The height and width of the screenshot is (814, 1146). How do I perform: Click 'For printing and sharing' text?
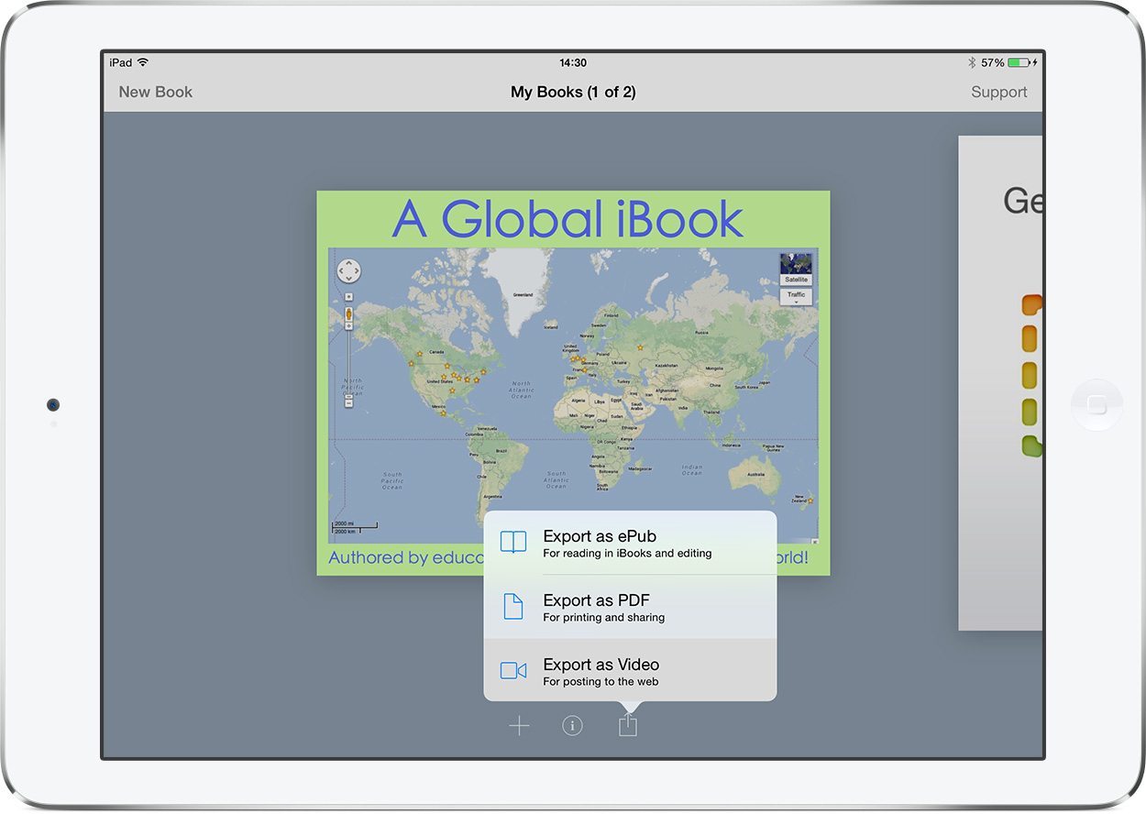pos(604,618)
